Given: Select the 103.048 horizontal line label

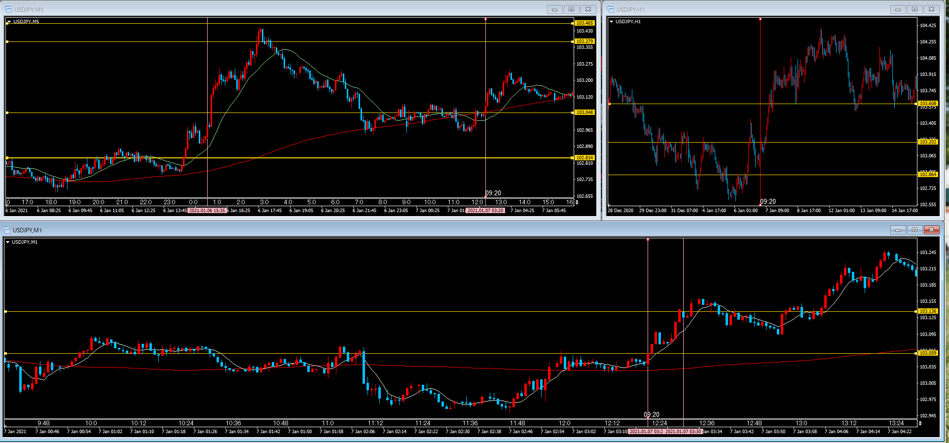Looking at the screenshot, I should click(584, 112).
